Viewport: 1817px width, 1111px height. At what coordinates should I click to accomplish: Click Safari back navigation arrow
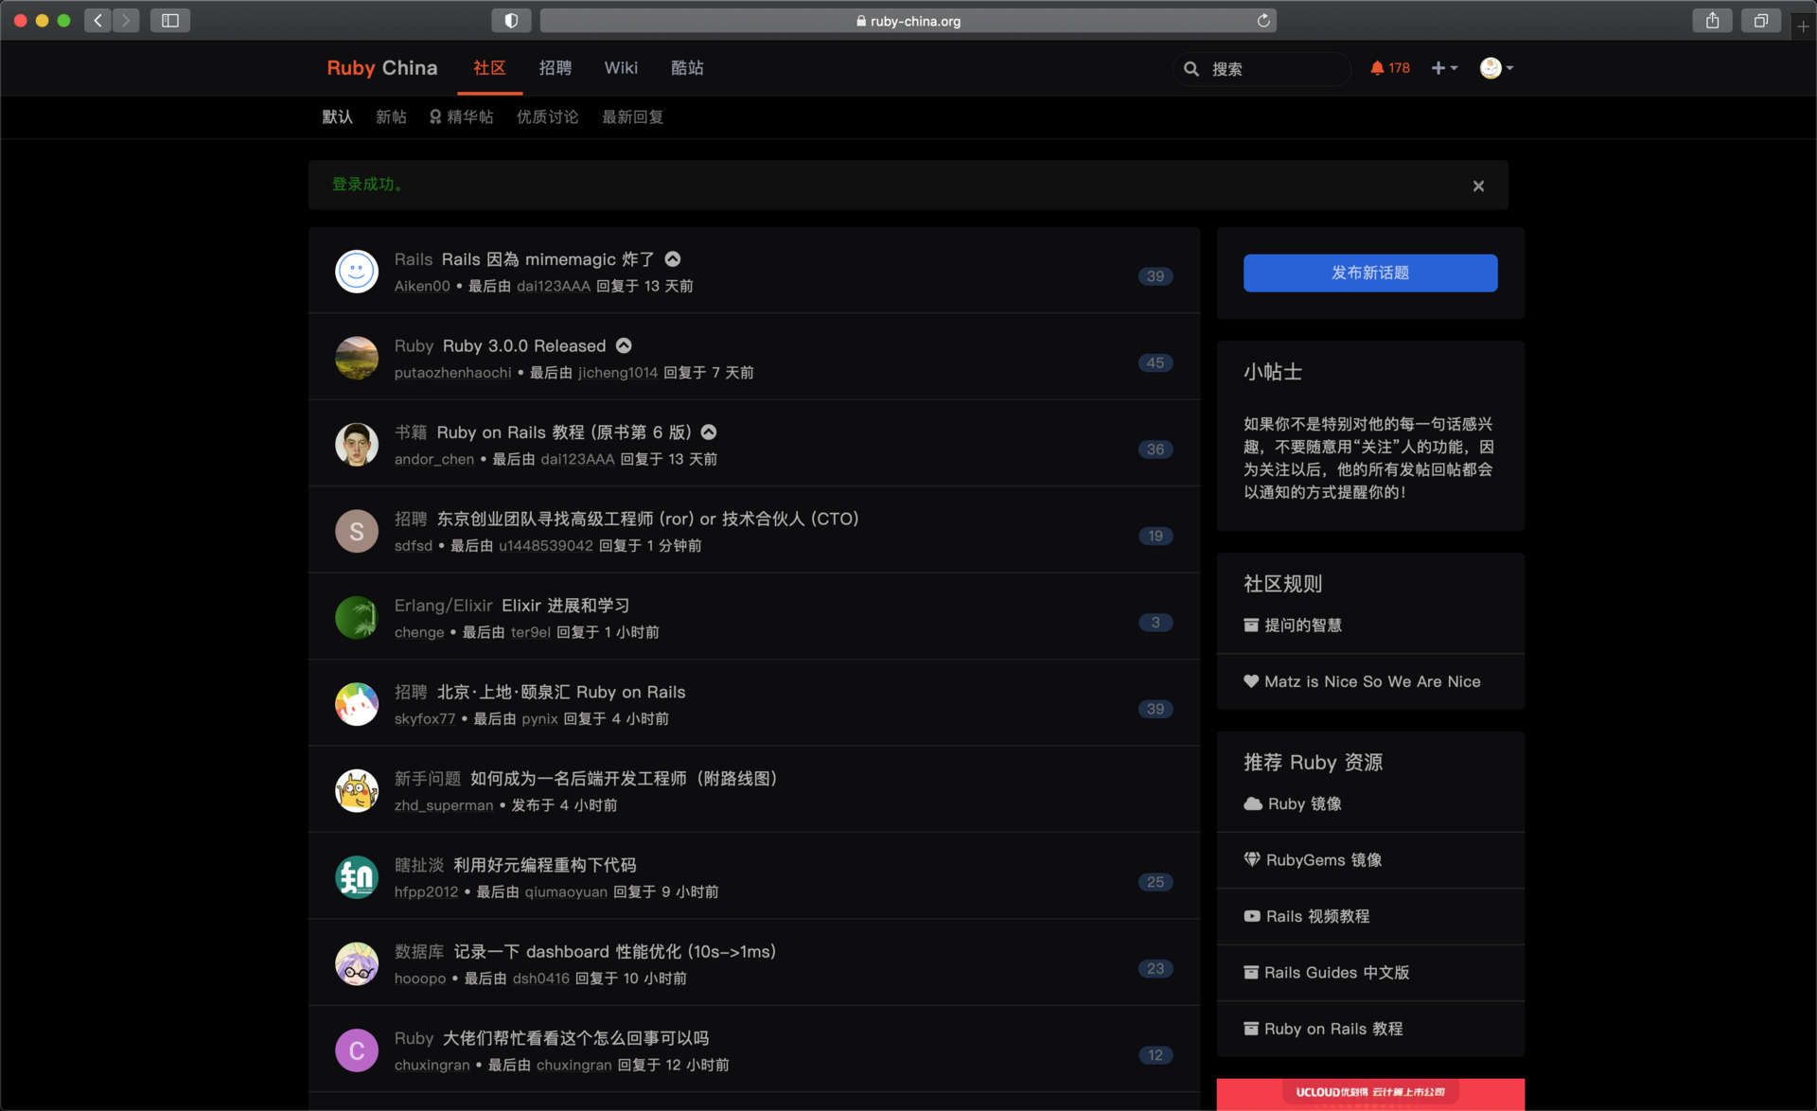97,20
